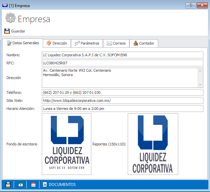Click the red day-31 calendar icon

pyautogui.click(x=33, y=185)
